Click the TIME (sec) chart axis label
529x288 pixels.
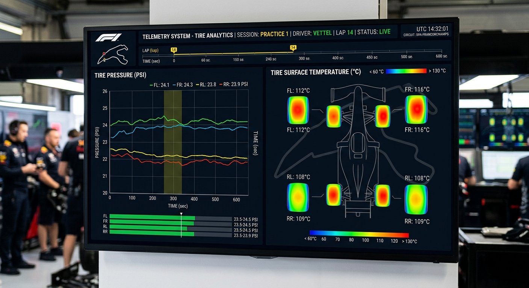pos(178,206)
